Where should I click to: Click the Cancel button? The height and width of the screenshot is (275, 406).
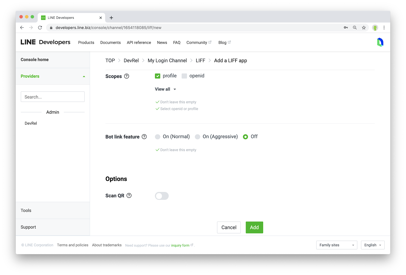229,228
